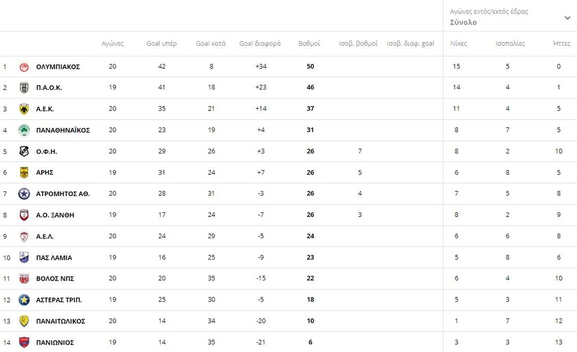Open the ΠΑΝΑΙΤΩΛΙΚΟΣ team name link
Viewport: 577px width, 352px height.
click(x=60, y=321)
